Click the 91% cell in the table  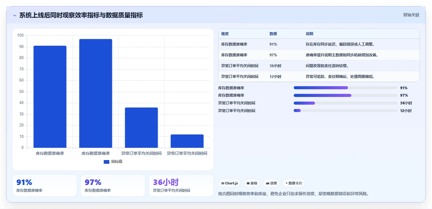tap(273, 44)
